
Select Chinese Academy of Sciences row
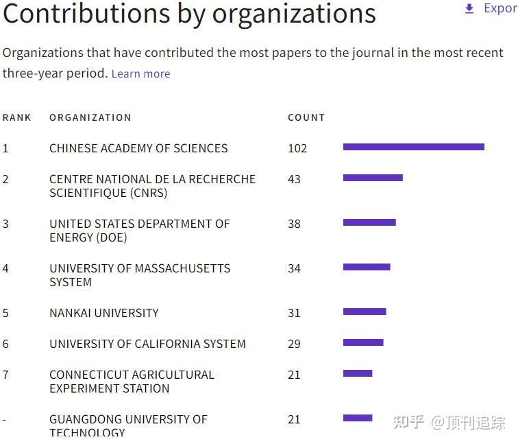pos(138,148)
